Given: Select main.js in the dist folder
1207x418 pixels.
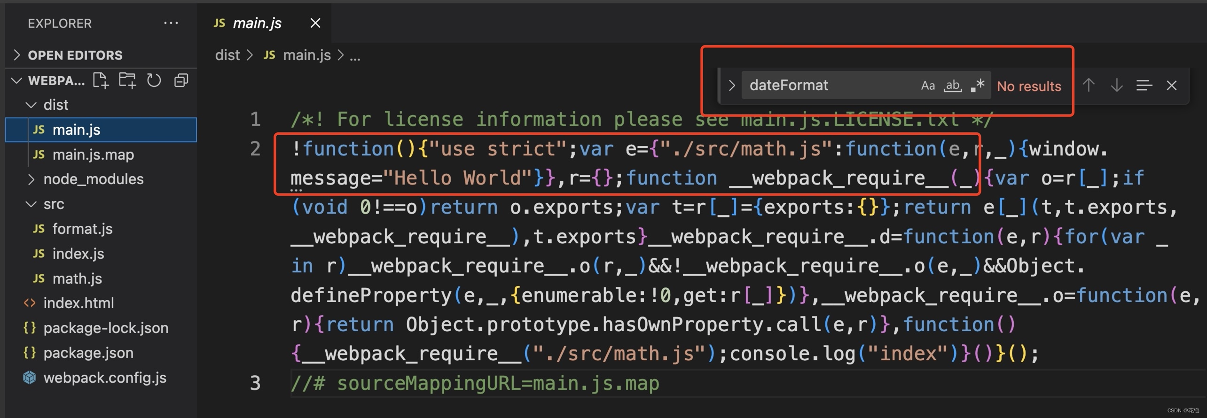Looking at the screenshot, I should pyautogui.click(x=101, y=130).
